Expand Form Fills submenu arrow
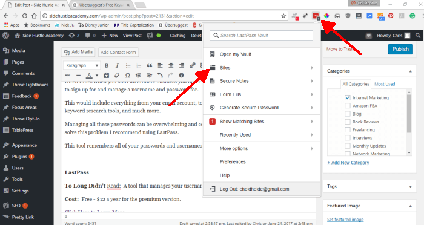This screenshot has height=225, width=424. coord(312,94)
